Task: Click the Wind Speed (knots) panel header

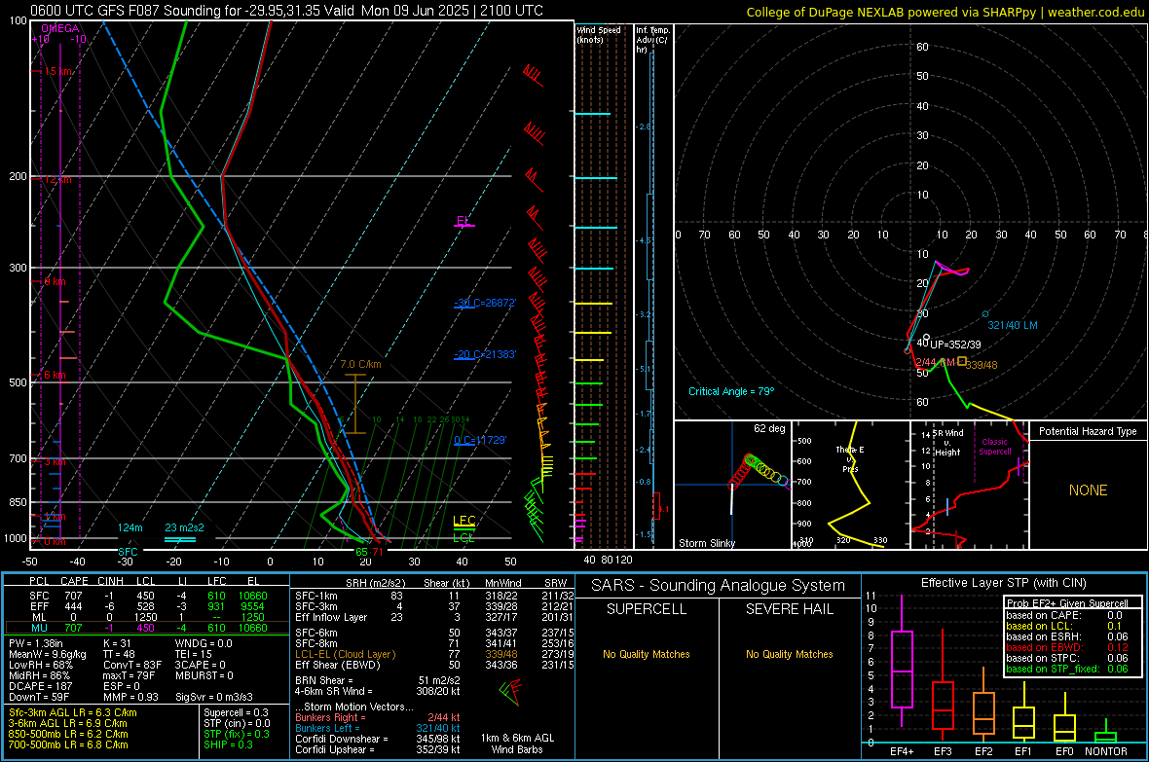Action: pyautogui.click(x=599, y=34)
